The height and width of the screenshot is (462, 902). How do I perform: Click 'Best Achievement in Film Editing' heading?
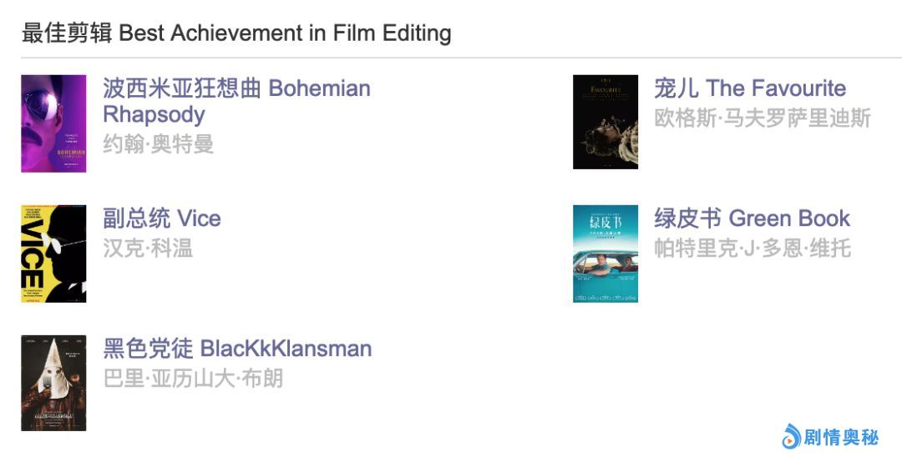(286, 33)
